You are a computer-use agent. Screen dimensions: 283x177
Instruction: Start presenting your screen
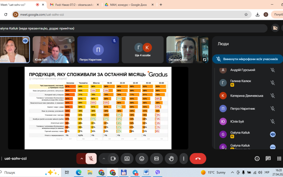pos(127,159)
